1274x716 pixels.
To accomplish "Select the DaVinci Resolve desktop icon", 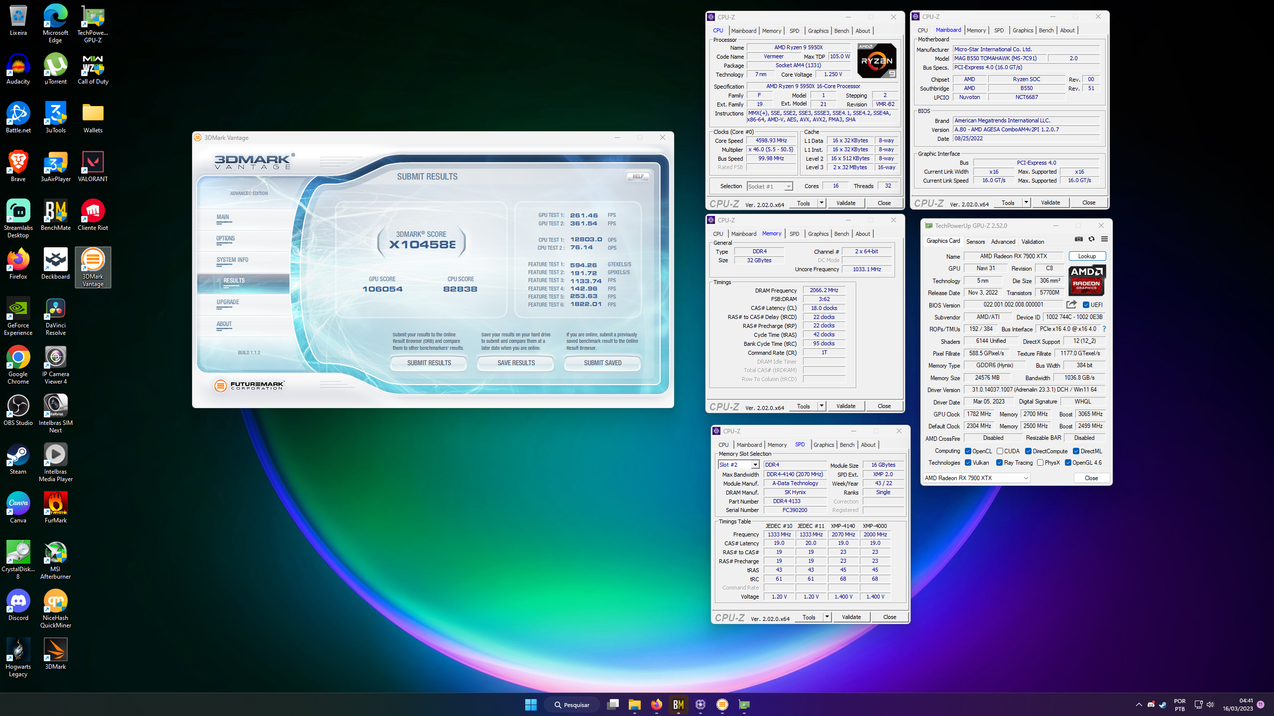I will pyautogui.click(x=55, y=316).
